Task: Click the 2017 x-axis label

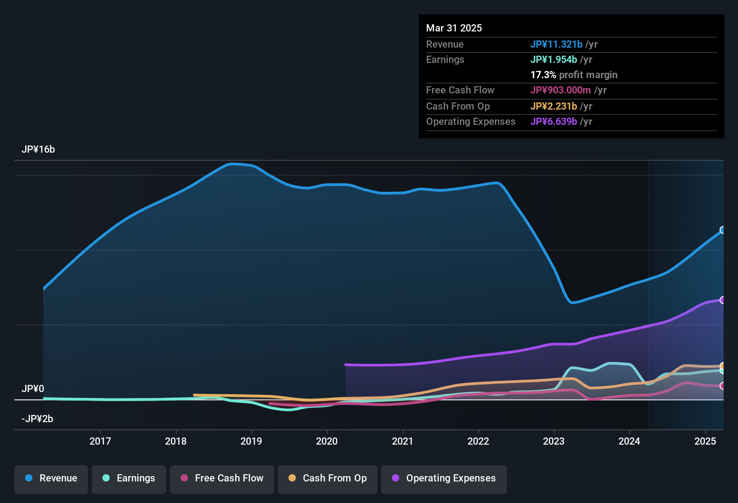Action: click(100, 441)
